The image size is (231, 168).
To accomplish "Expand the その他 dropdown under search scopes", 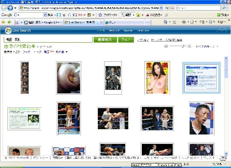I will [67, 52].
